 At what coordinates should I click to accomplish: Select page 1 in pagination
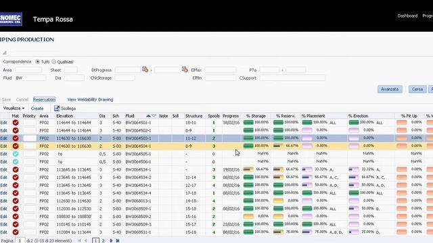[x=95, y=240]
